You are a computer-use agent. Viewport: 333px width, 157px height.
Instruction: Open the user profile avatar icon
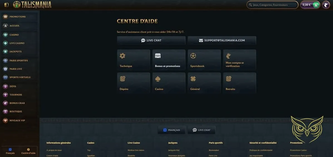(x=326, y=5)
